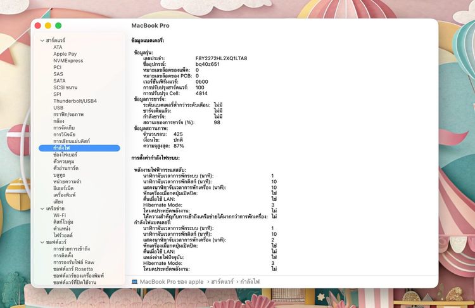
Task: Open การเขียนแผ่นดิสก์ item
Action: [72, 141]
